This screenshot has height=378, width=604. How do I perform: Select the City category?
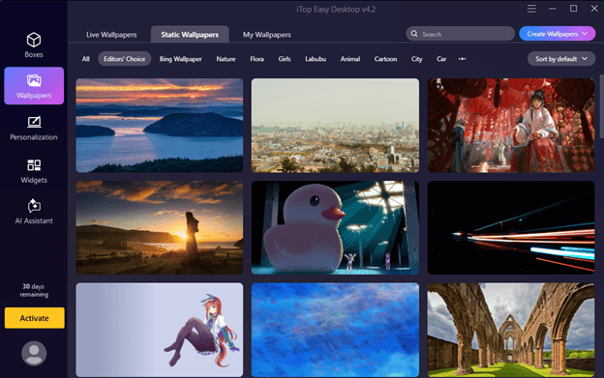click(417, 59)
